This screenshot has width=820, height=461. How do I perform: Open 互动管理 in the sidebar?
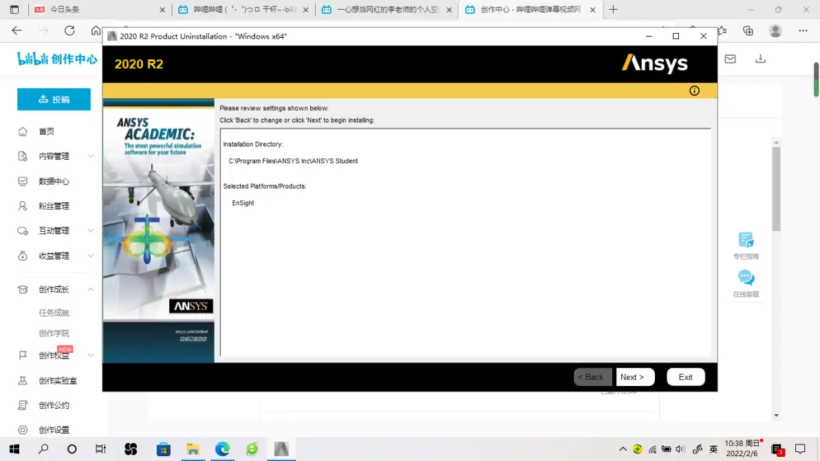click(x=54, y=231)
